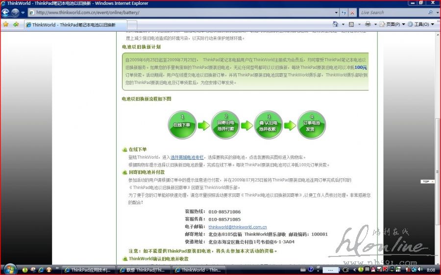The height and width of the screenshot is (275, 441).
Task: Click the speaker volume tray icon
Action: pyautogui.click(x=420, y=270)
